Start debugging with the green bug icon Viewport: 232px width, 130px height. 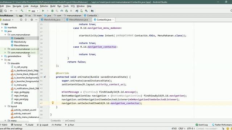52,11
